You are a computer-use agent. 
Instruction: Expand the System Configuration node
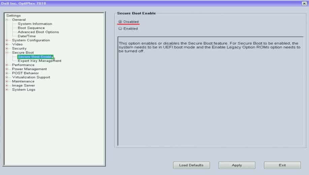pos(7,40)
